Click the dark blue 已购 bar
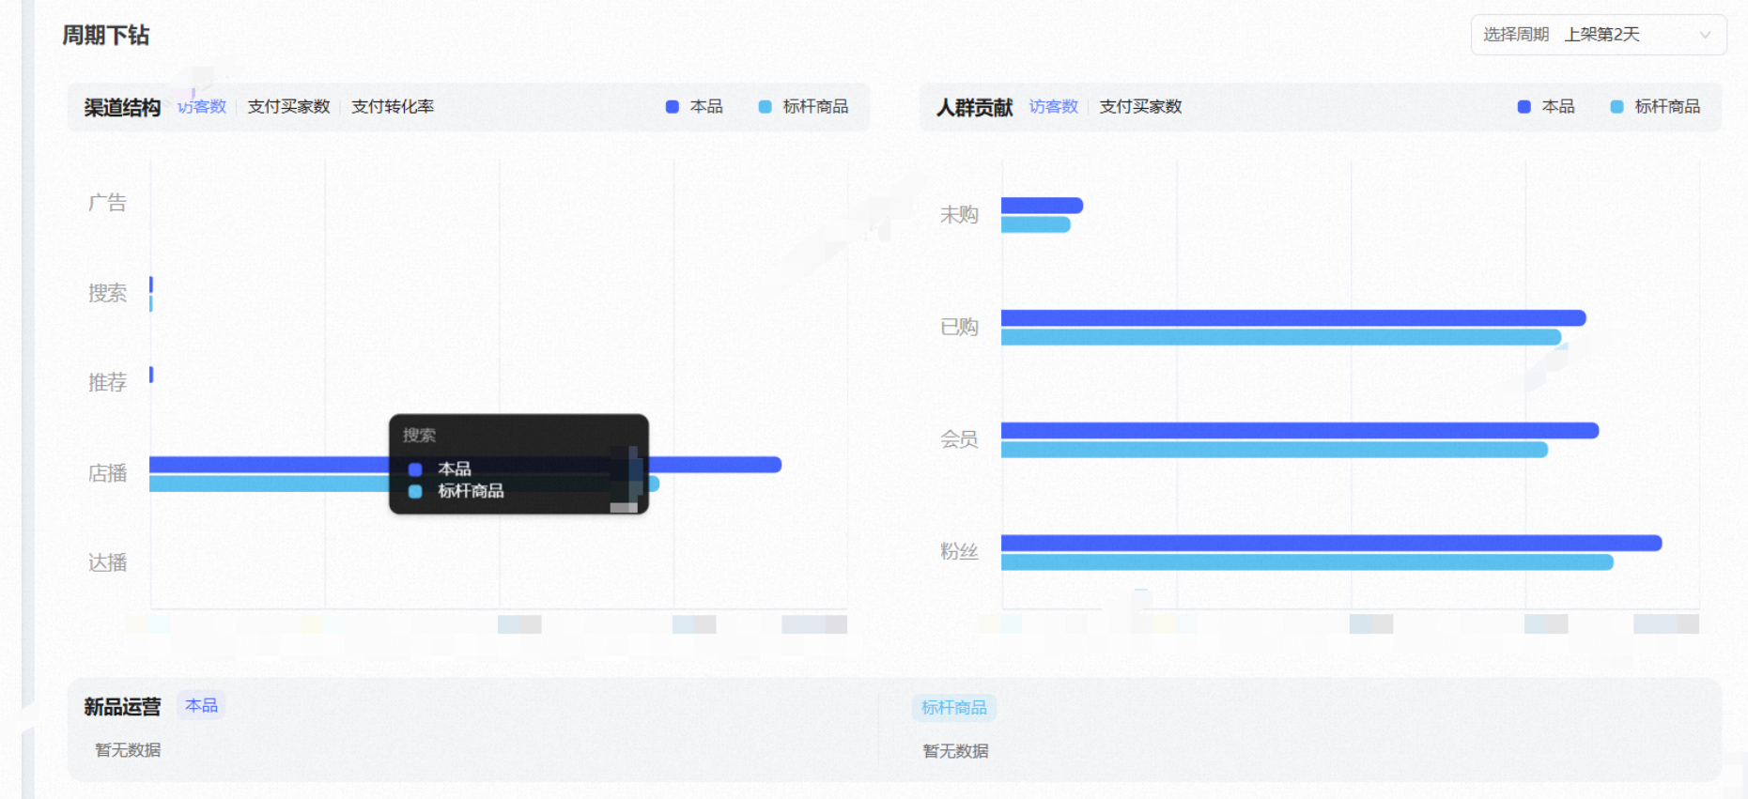This screenshot has width=1748, height=799. pos(1293,318)
